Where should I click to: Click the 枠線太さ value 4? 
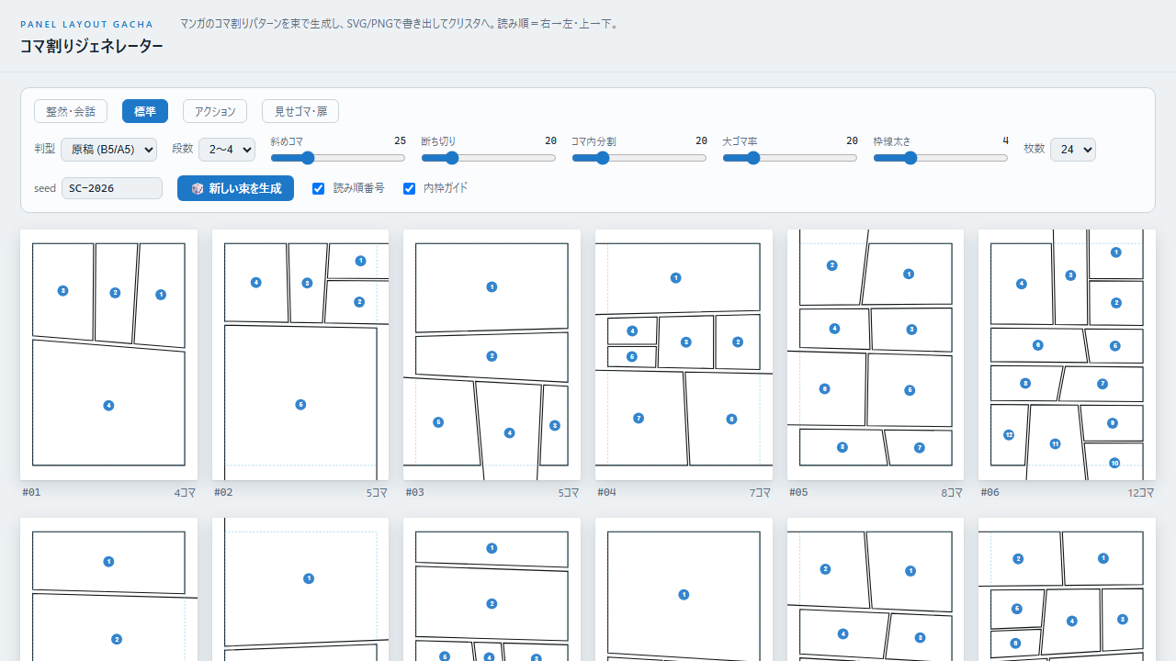[x=1005, y=140]
